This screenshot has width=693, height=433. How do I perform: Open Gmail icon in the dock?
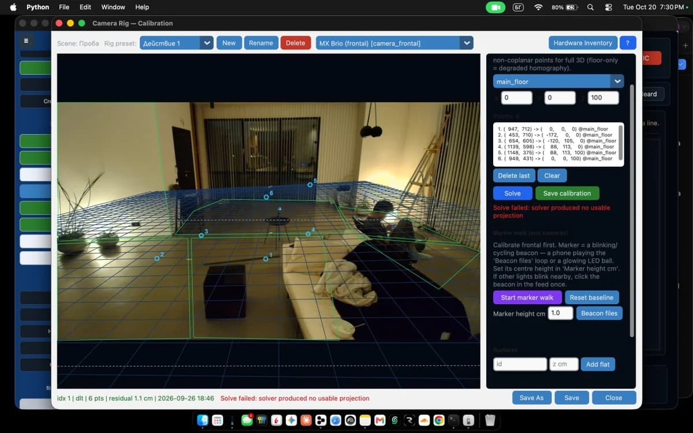click(380, 420)
